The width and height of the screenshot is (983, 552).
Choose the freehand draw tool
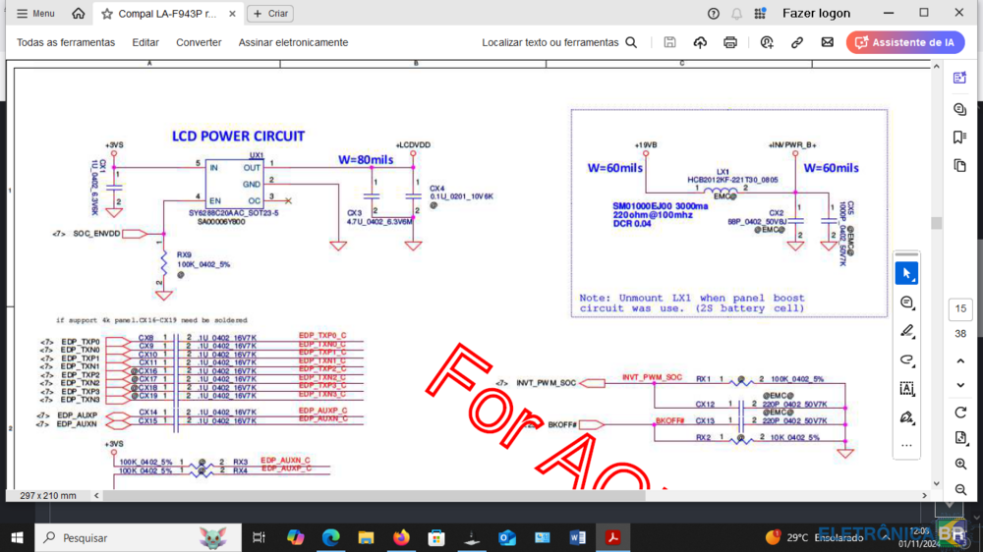coord(906,359)
